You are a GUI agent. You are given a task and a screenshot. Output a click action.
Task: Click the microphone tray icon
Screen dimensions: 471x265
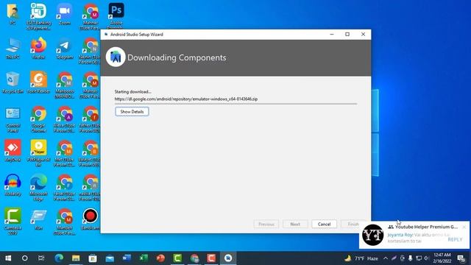[x=410, y=258]
